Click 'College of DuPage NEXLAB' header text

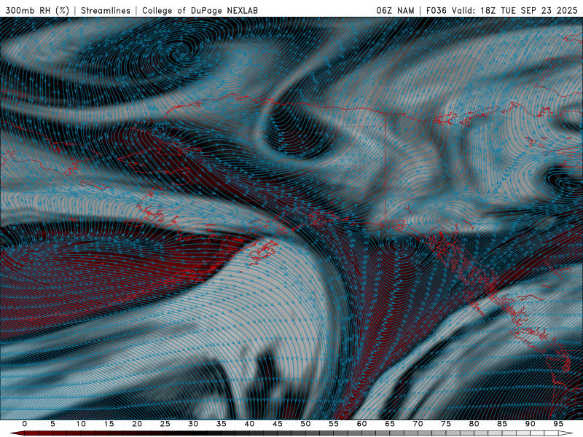pos(200,10)
